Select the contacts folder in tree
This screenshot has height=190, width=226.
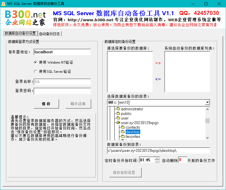[133, 127]
